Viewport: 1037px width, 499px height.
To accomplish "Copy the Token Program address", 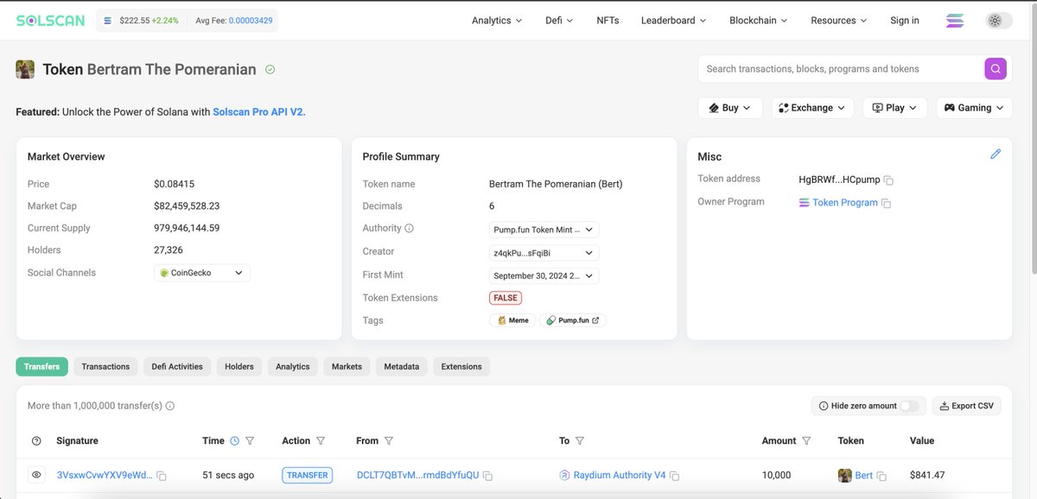I will (886, 204).
